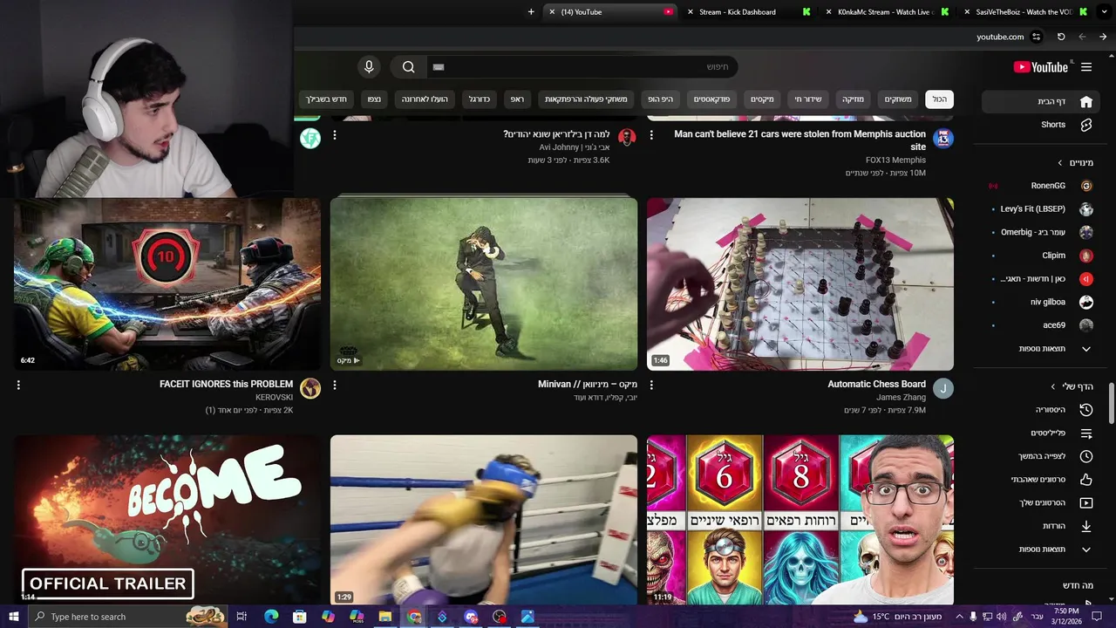Image resolution: width=1116 pixels, height=628 pixels.
Task: Open File Explorer from taskbar
Action: coord(384,617)
